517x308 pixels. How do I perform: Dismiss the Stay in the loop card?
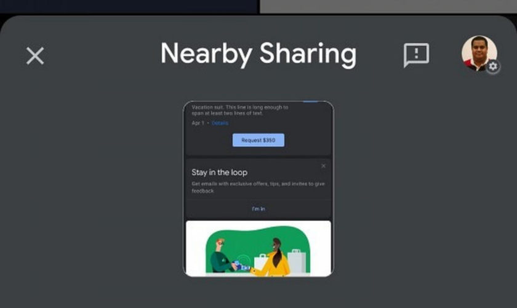click(x=323, y=166)
